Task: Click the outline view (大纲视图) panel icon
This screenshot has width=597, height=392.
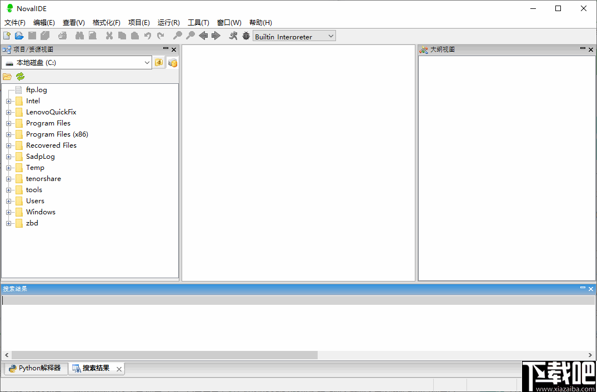Action: (423, 49)
